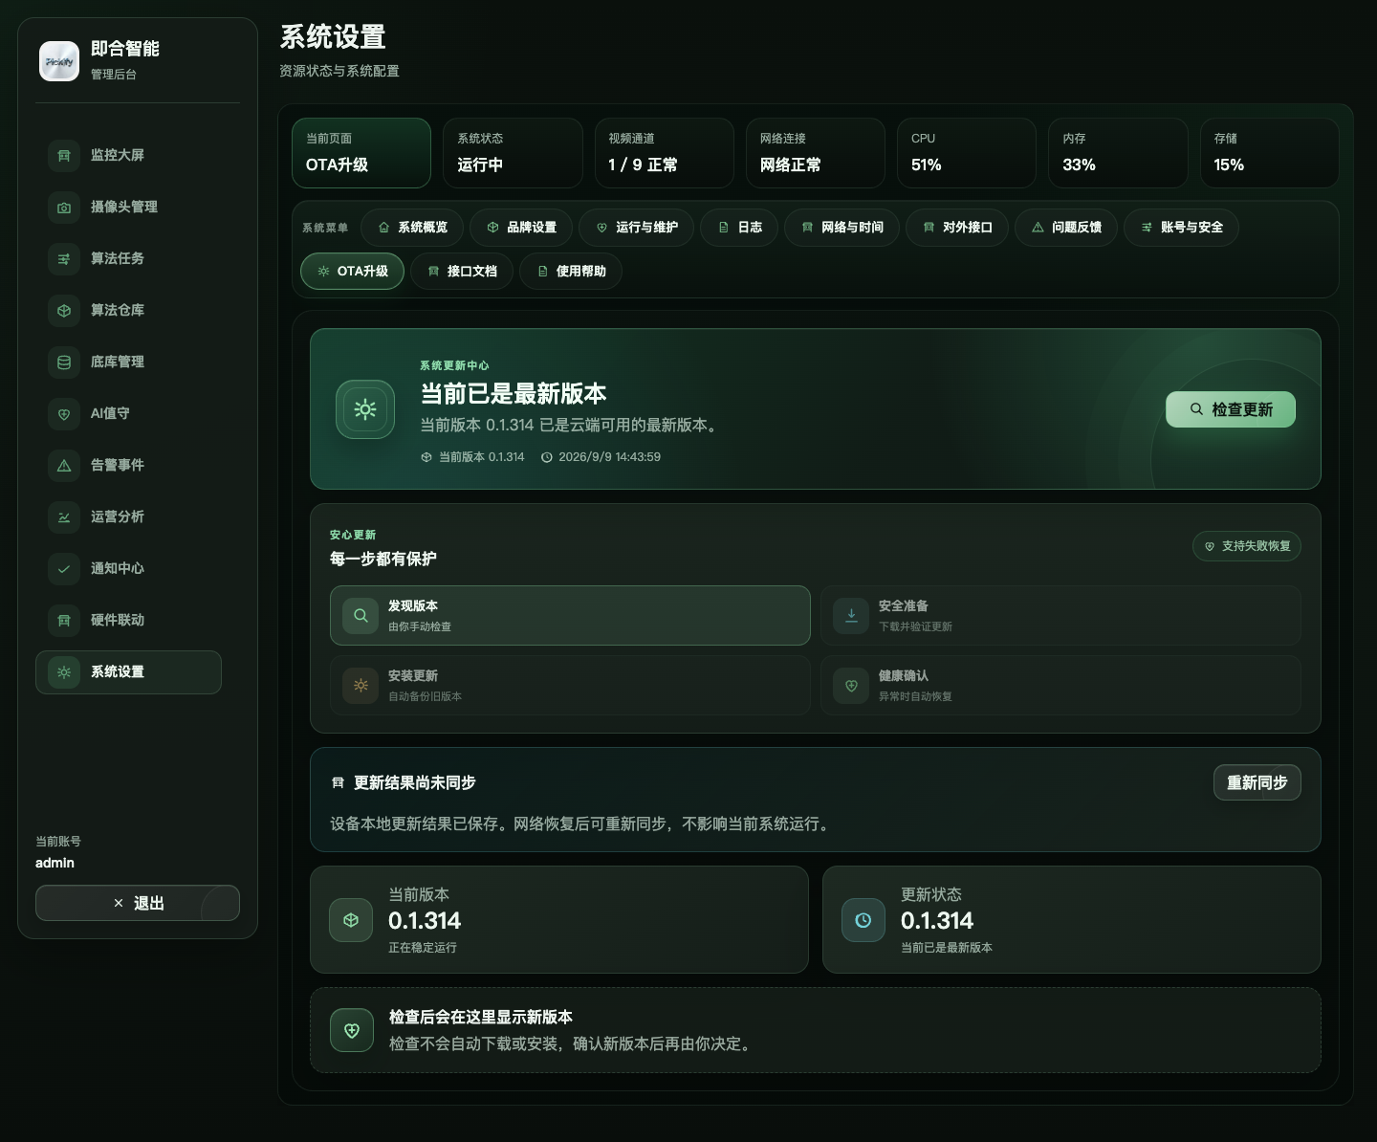This screenshot has height=1142, width=1377.
Task: Select the 网络与时间 tab
Action: point(842,228)
